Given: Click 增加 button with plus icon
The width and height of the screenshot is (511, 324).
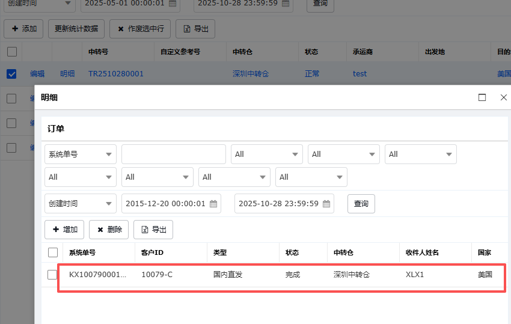Looking at the screenshot, I should click(64, 230).
